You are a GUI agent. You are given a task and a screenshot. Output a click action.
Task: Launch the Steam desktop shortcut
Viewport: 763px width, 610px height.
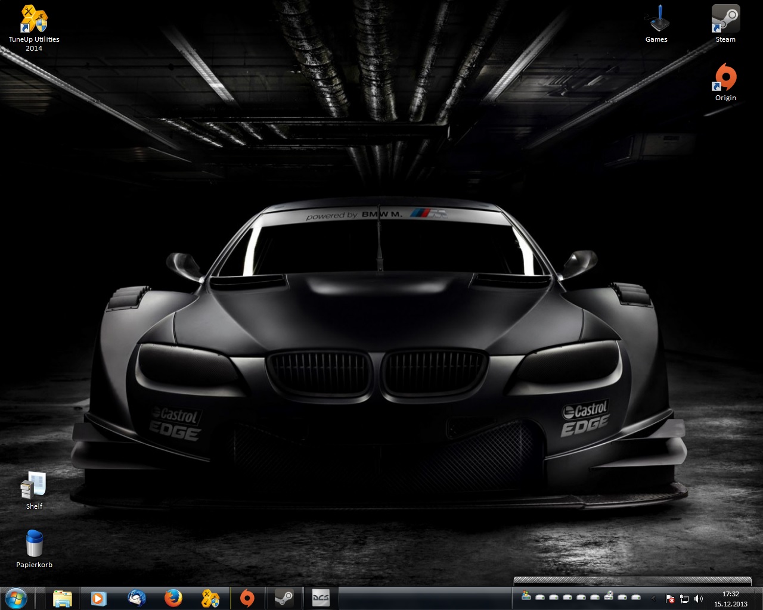coord(725,24)
